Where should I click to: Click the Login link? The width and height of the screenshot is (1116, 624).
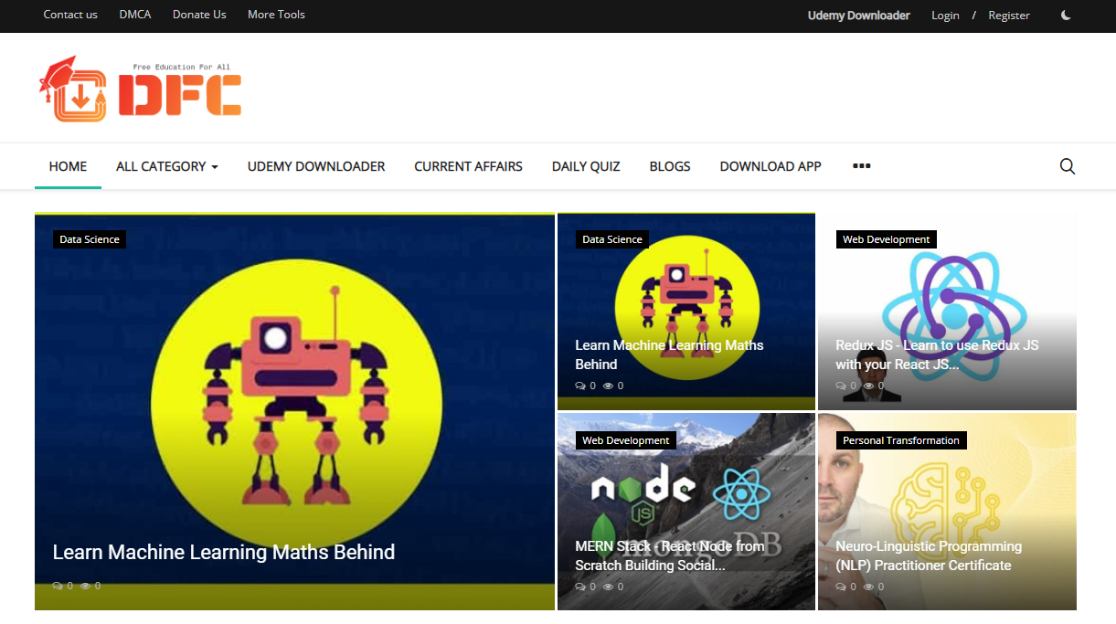(945, 16)
